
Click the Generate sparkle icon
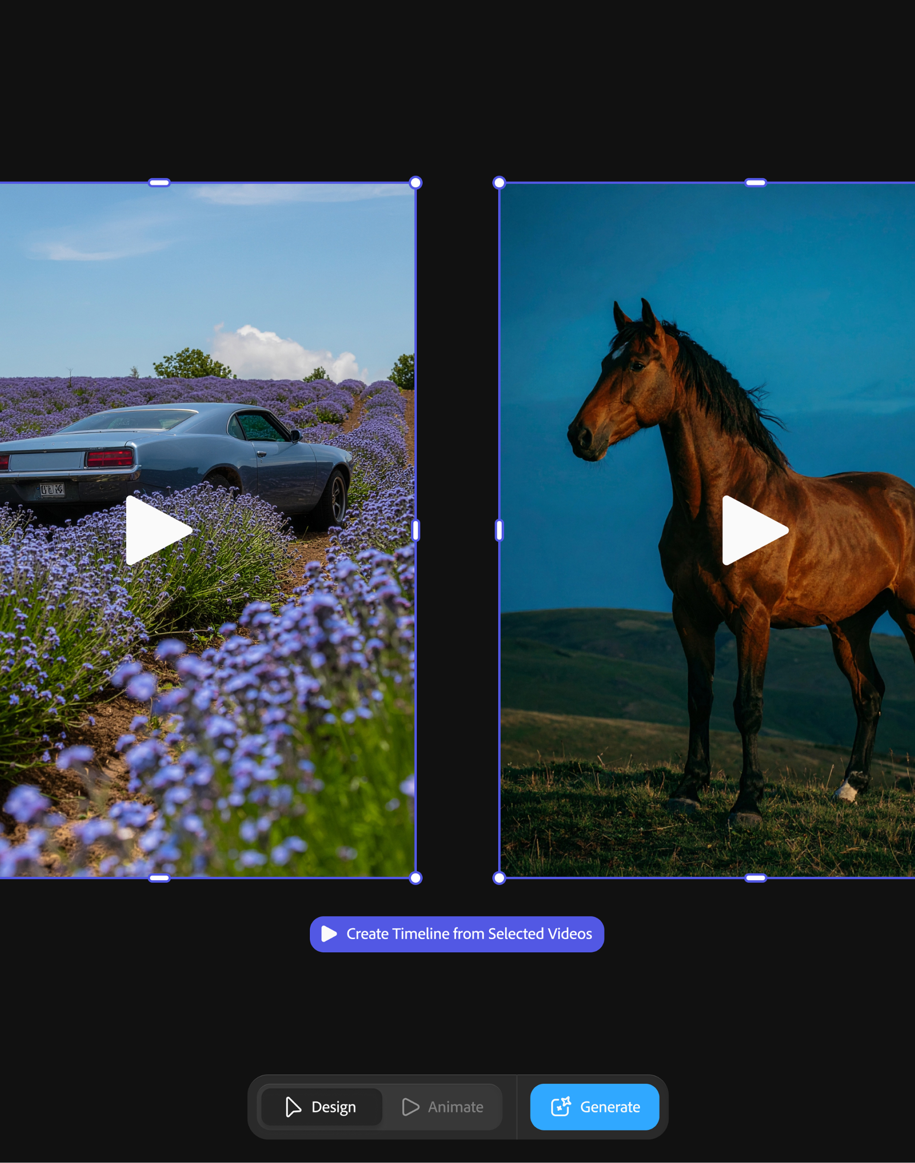pos(560,1106)
